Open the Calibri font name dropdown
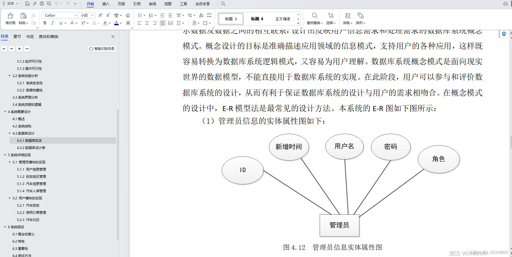Viewport: 512px width, 257px height. [x=75, y=15]
